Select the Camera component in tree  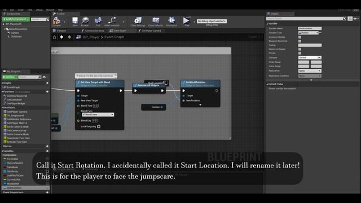(x=15, y=33)
